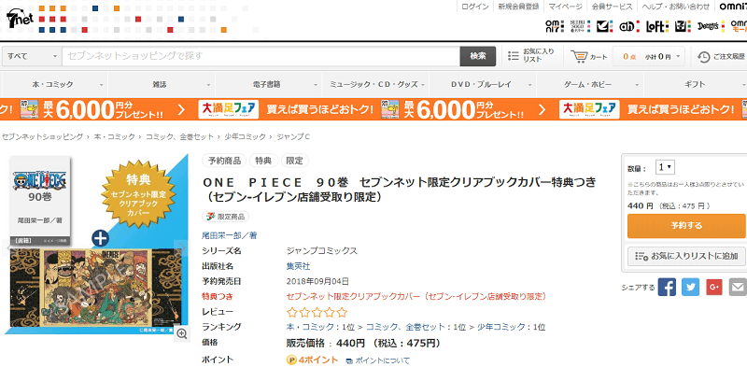The image size is (747, 367).
Task: Click the ご注文履歴 order history label
Action: [x=729, y=57]
